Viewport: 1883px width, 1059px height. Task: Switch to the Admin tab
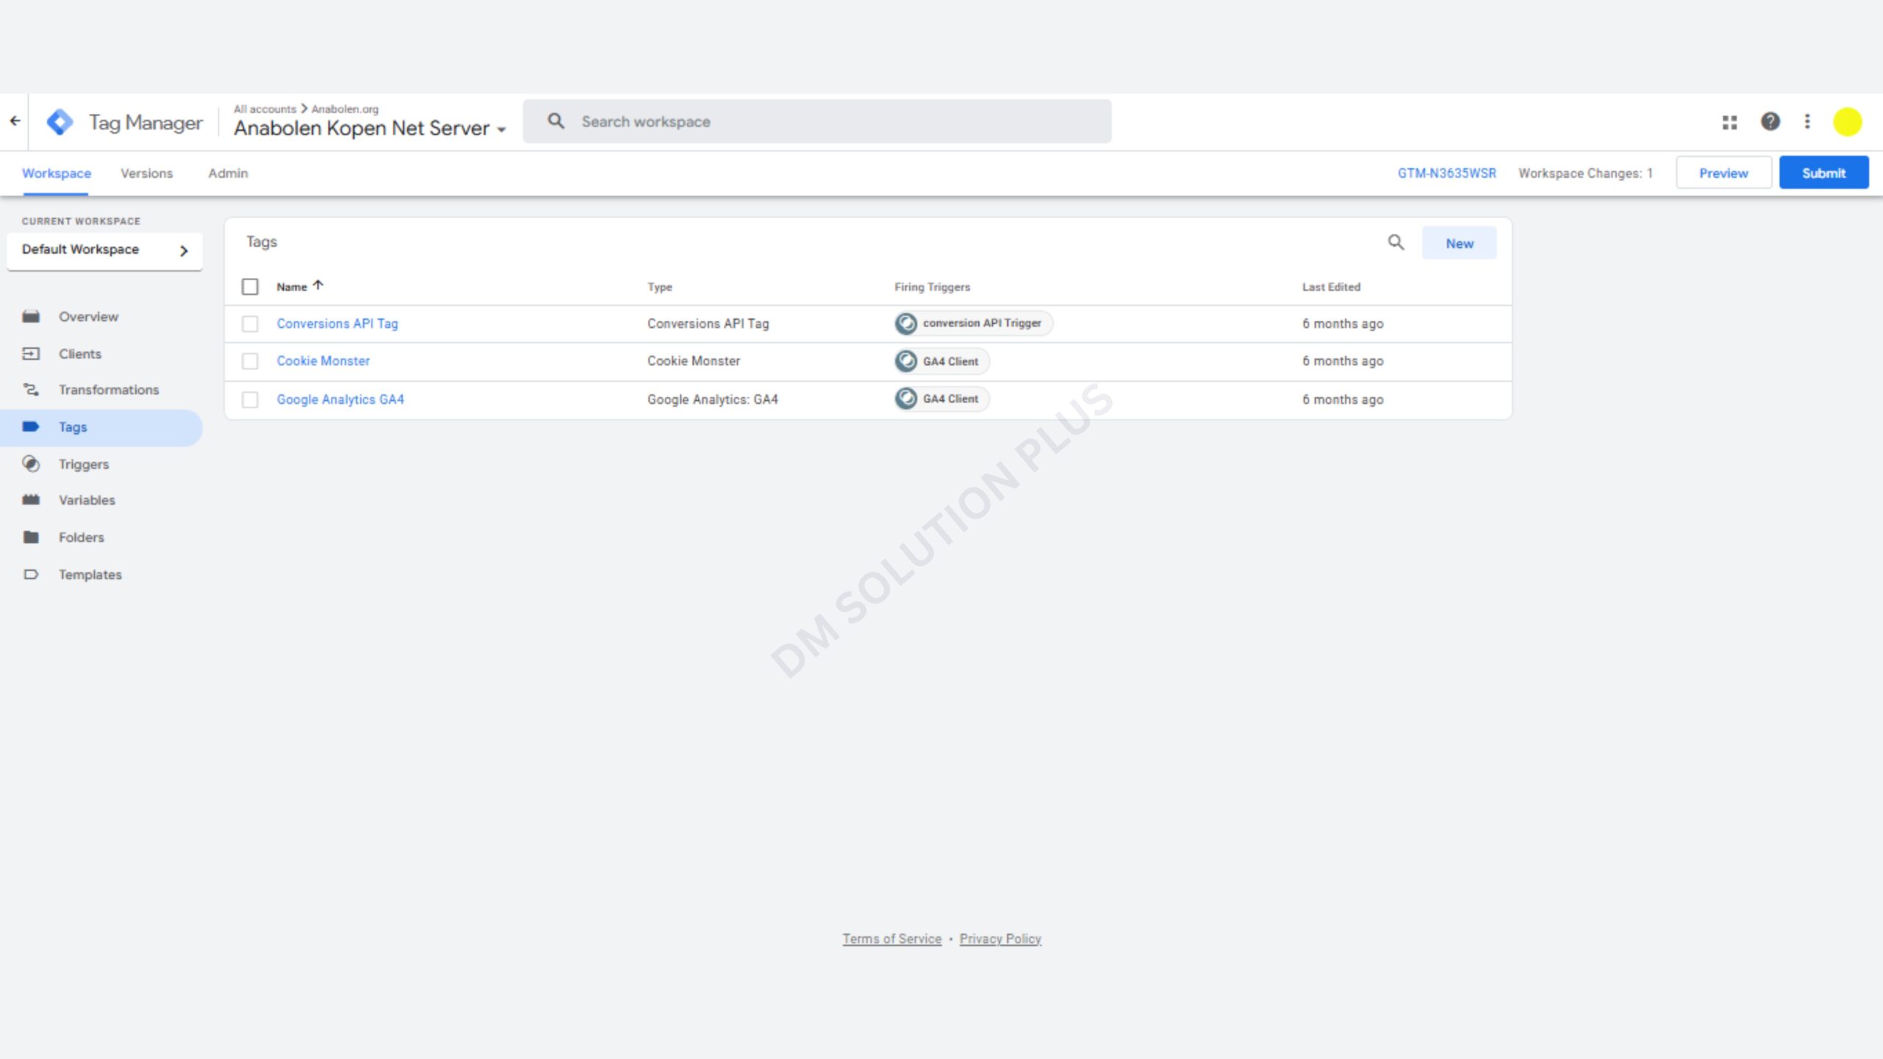228,174
